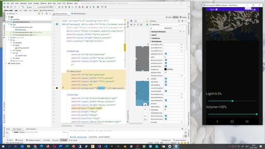Click the black background color swatch

point(166,69)
